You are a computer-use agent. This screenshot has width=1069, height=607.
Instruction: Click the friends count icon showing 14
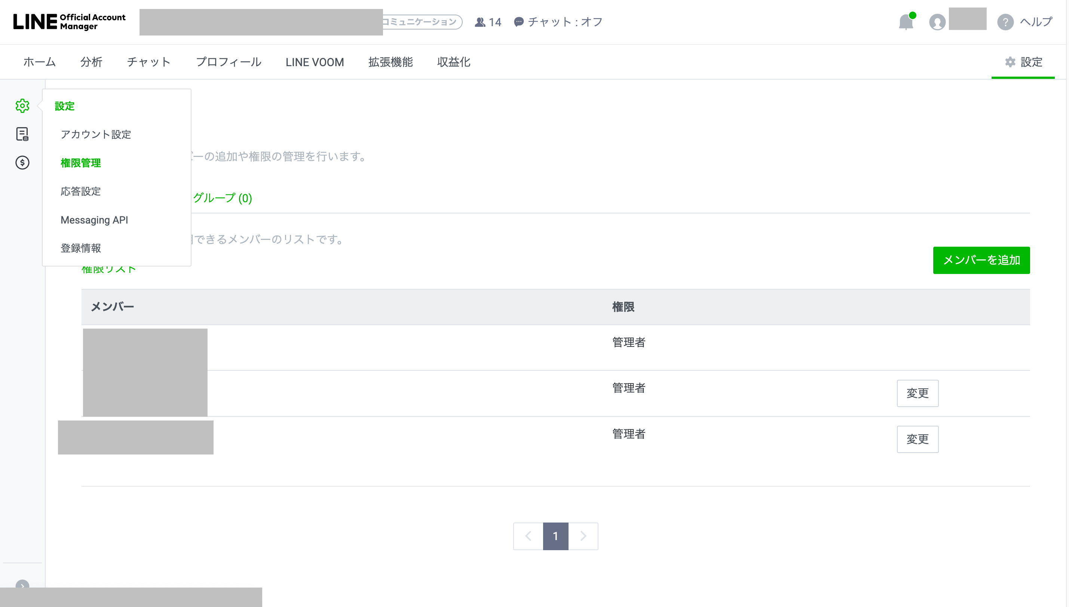(480, 22)
